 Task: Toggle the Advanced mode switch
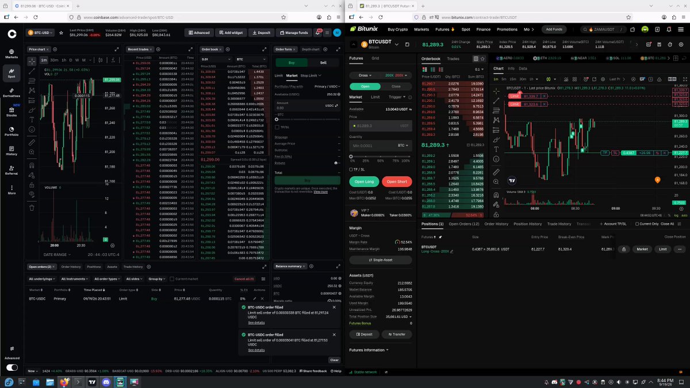11,367
